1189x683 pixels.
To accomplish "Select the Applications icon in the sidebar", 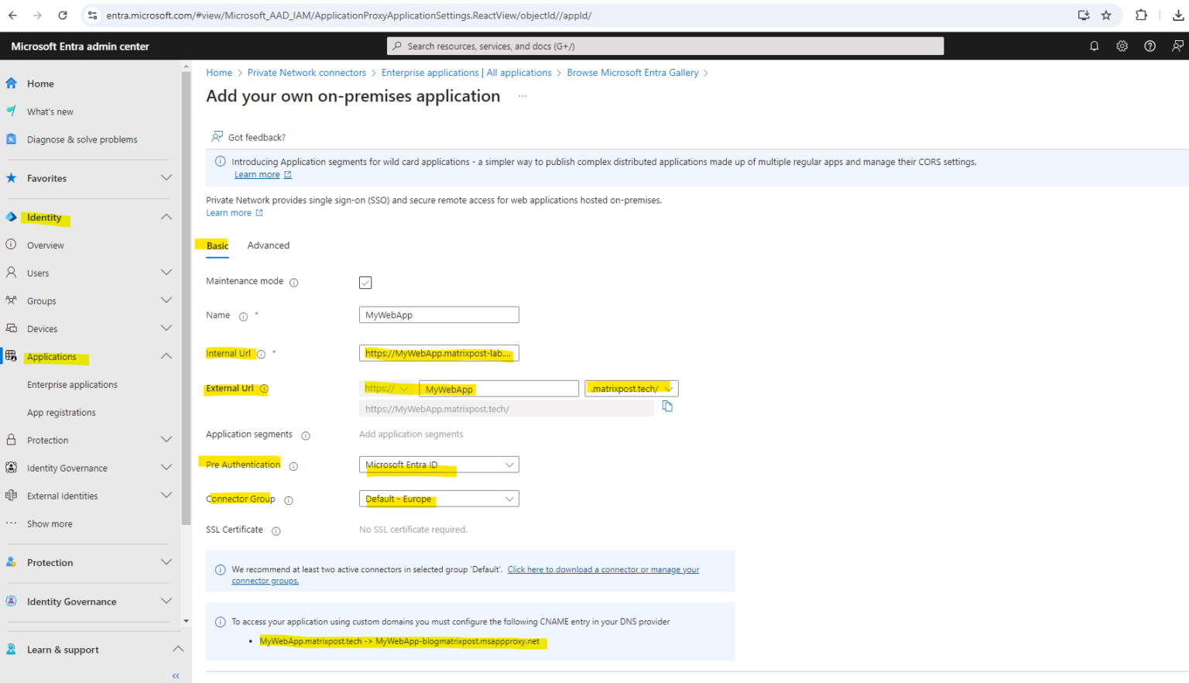I will click(x=10, y=356).
